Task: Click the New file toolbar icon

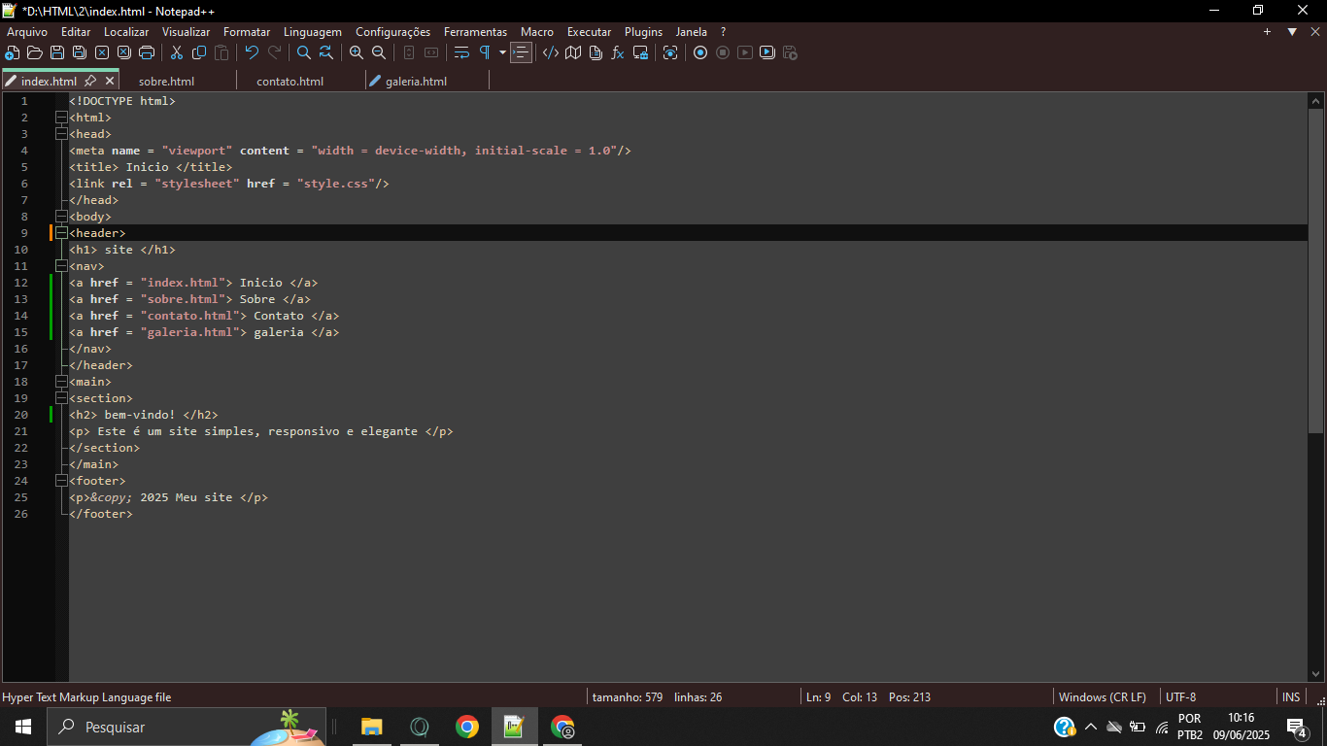Action: pyautogui.click(x=13, y=52)
